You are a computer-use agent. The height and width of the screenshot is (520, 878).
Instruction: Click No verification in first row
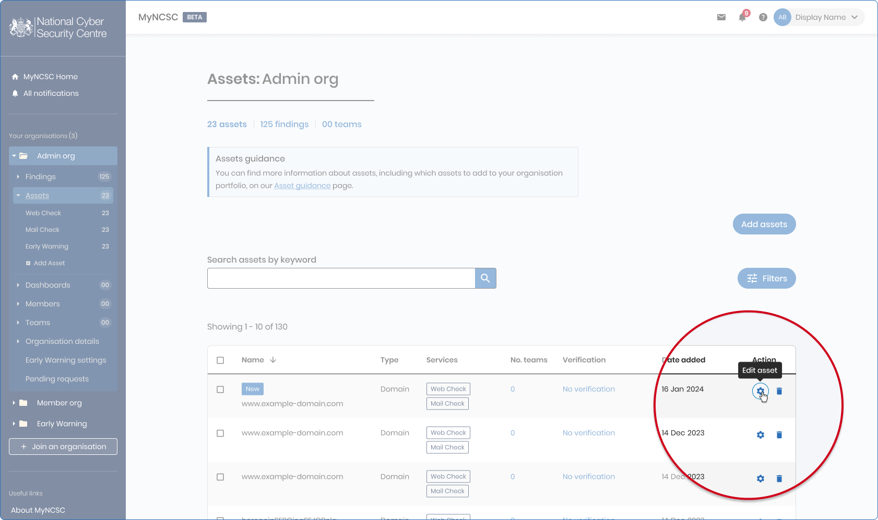point(589,389)
